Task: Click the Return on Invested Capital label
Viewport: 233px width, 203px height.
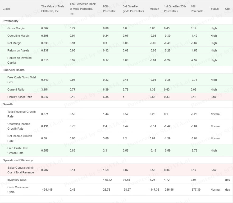Action: click(20, 60)
